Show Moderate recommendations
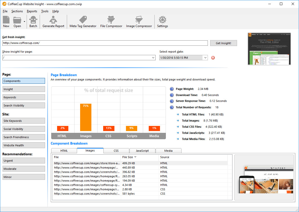The width and height of the screenshot is (299, 212). (24, 169)
